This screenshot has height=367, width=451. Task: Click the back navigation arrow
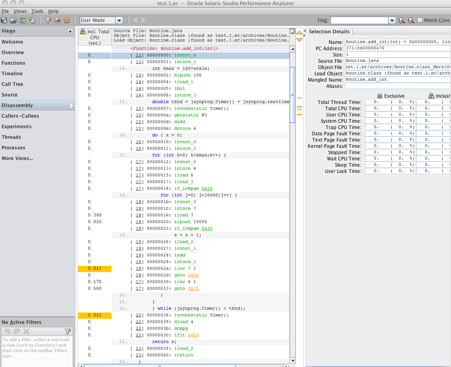pos(135,20)
